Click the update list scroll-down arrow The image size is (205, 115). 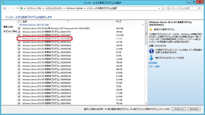[x=146, y=104]
